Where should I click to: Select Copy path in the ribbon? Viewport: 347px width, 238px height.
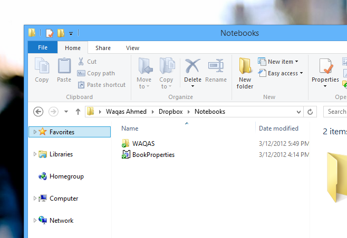96,73
